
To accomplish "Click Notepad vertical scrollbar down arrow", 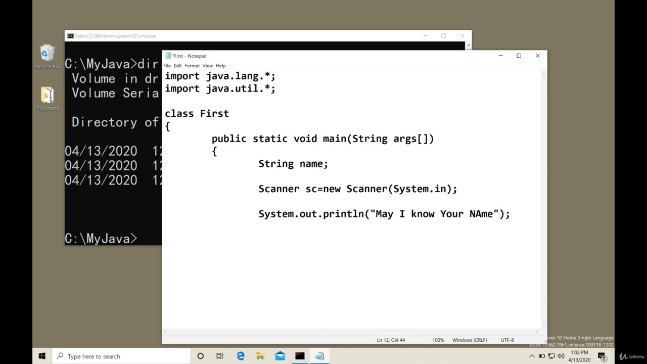I will tap(544, 325).
